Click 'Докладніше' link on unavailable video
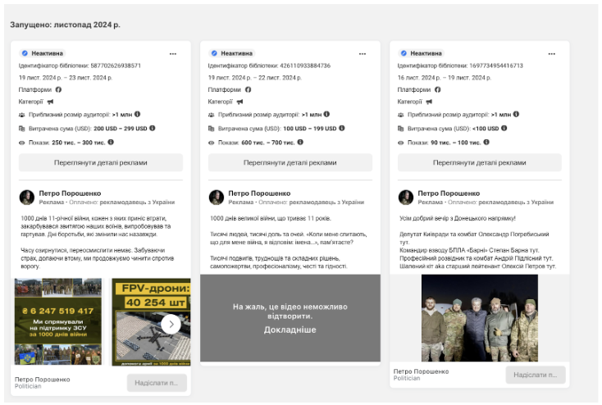Screen dimensions: 602x405 pyautogui.click(x=290, y=329)
